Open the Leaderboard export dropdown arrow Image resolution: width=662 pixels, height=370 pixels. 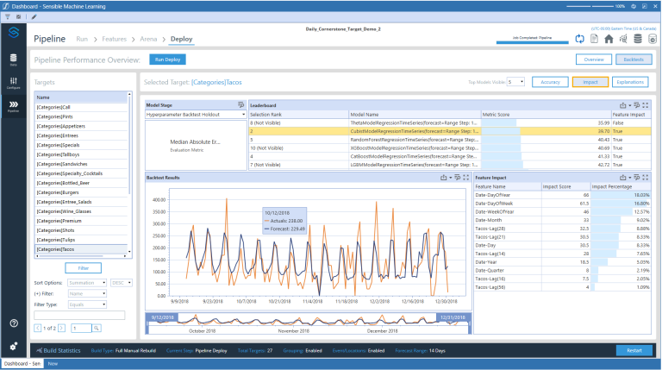point(629,105)
